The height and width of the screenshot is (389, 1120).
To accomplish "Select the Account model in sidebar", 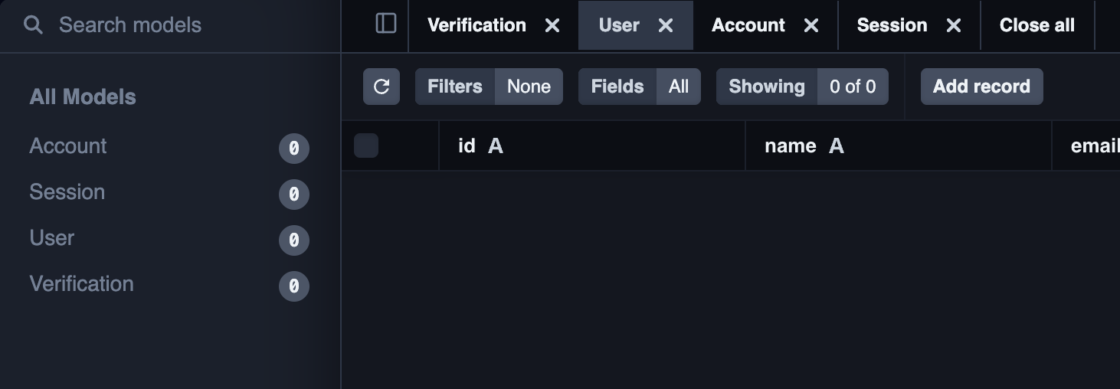I will pos(68,146).
